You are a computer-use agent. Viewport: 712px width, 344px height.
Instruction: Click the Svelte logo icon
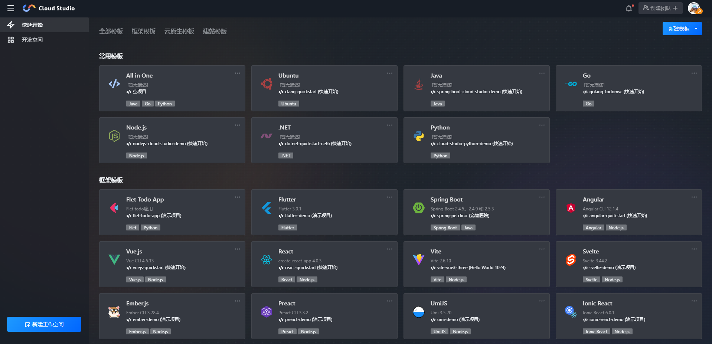tap(571, 260)
